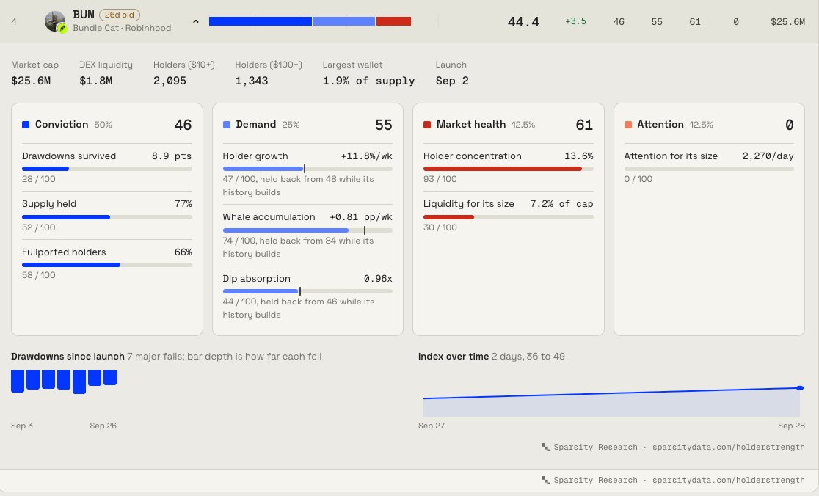819x496 pixels.
Task: Click the Sparsity Research logo in the bottom footer strip
Action: [x=545, y=480]
